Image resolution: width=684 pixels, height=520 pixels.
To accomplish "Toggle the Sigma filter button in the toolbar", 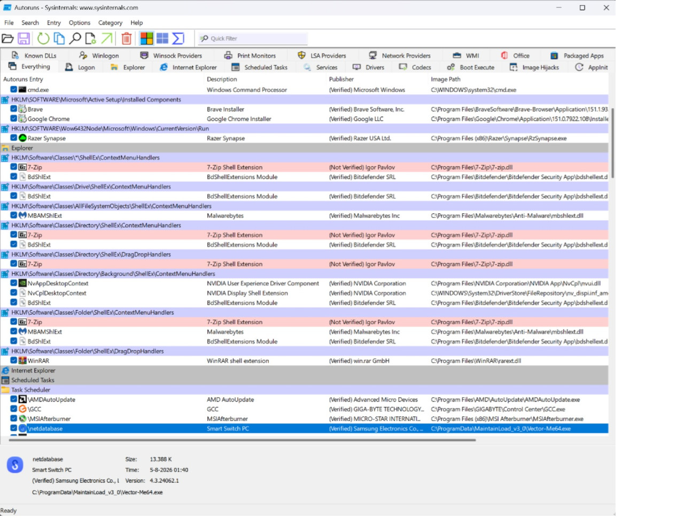I will pos(178,38).
